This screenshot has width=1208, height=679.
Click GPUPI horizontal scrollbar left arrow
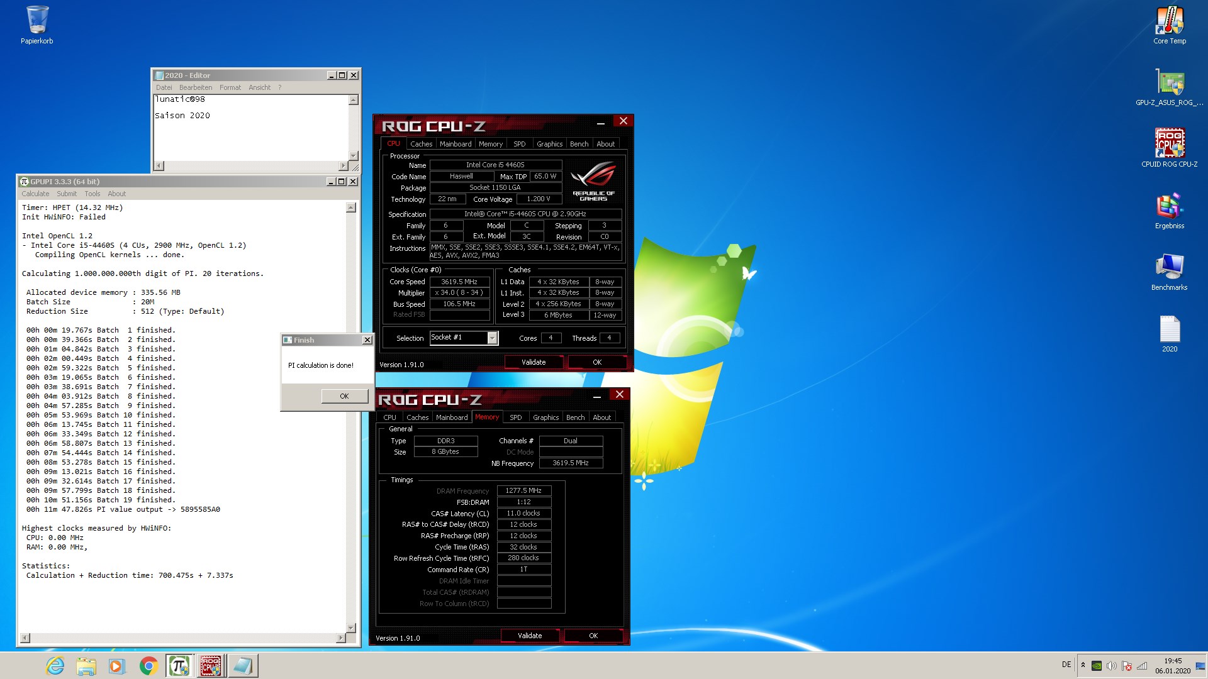click(x=25, y=638)
